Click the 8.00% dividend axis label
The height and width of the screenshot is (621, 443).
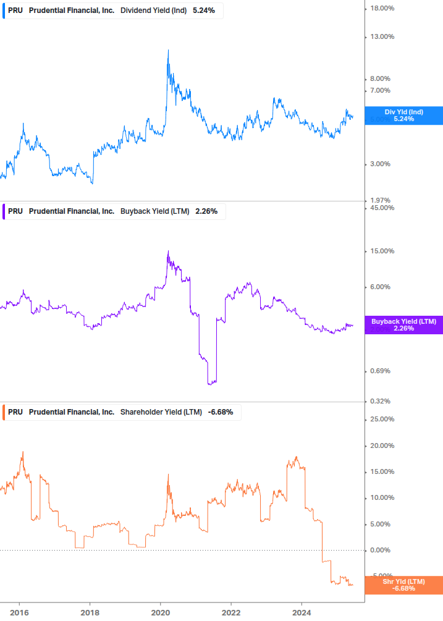[x=380, y=79]
